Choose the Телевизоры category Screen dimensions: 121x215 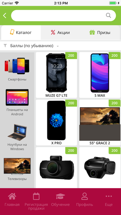(17, 169)
